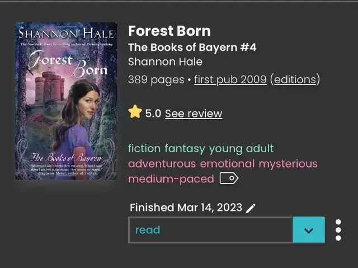The height and width of the screenshot is (268, 358).
Task: Click the 'Forest Born' book title
Action: point(169,31)
